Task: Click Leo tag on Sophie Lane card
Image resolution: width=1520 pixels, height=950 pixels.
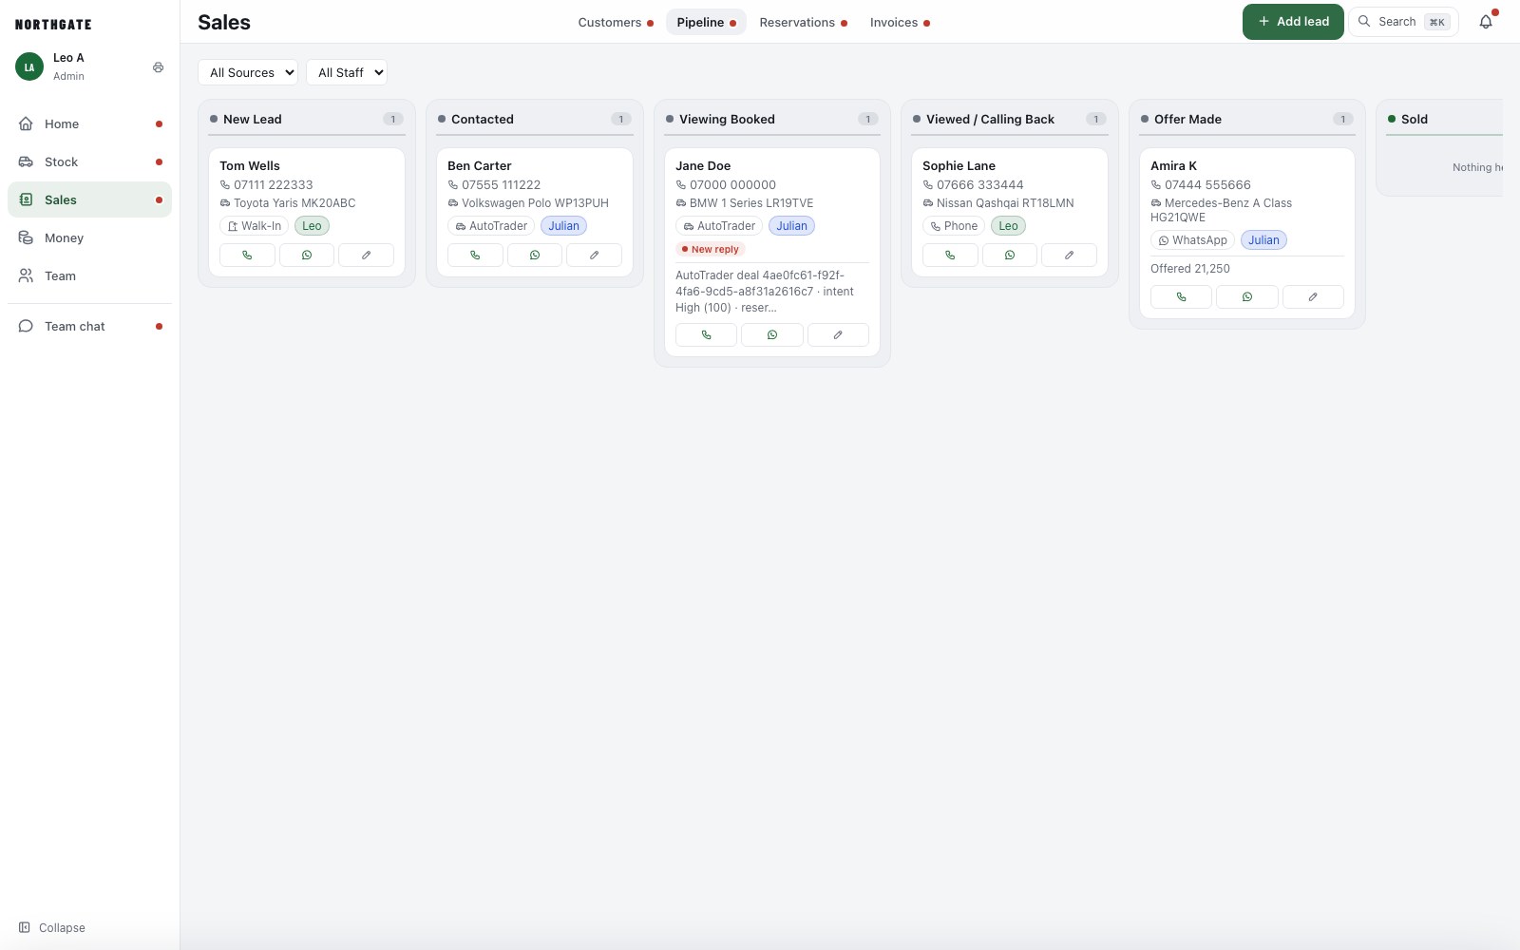Action: click(x=1008, y=226)
